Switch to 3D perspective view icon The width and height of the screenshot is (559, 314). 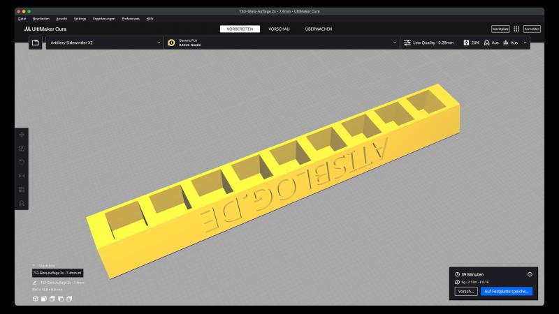point(36,299)
